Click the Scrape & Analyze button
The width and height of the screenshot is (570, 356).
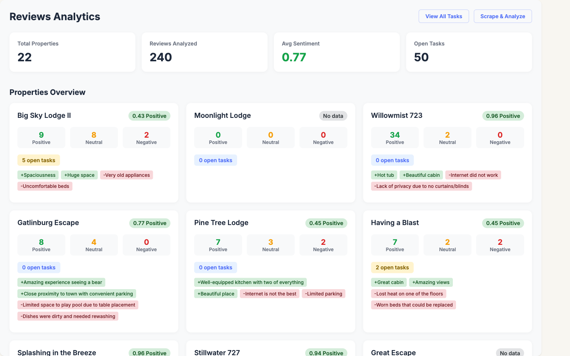point(503,16)
